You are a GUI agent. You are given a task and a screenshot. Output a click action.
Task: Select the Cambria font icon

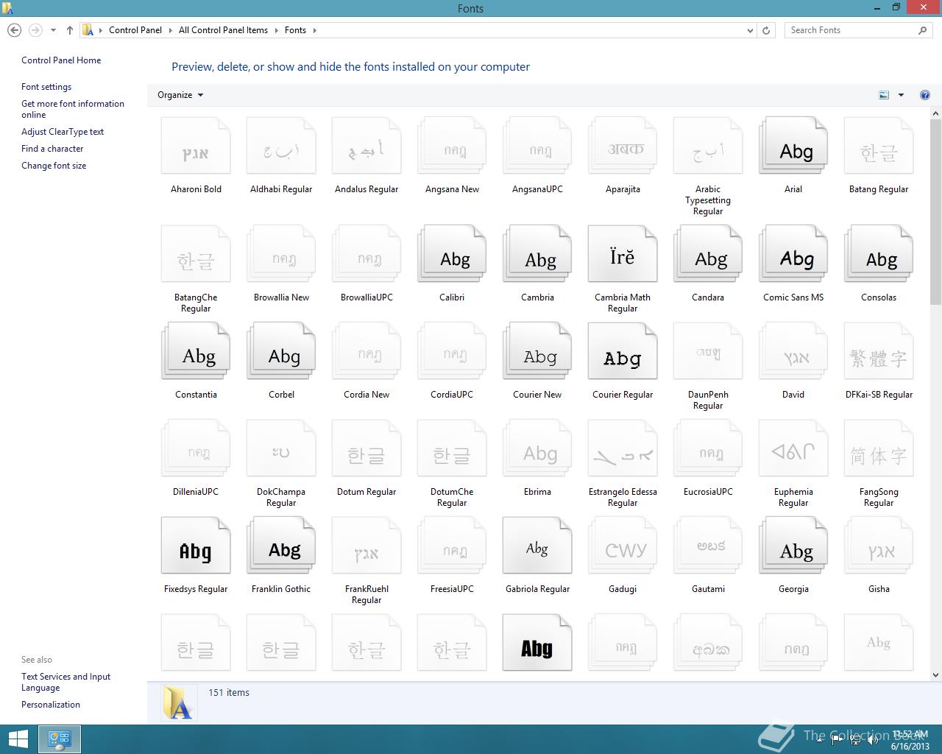[537, 254]
